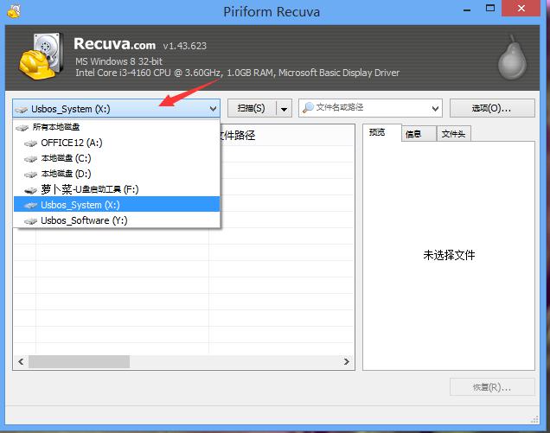The image size is (550, 433).
Task: Click the magnifier icon in filename search box
Action: (308, 107)
